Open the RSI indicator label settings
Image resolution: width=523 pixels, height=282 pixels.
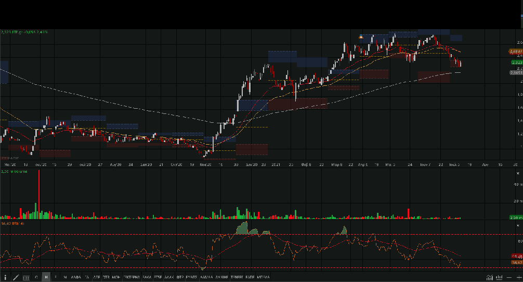point(11,224)
